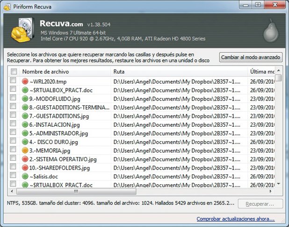The image size is (289, 227).
Task: Check the box for 7.-GUESTADDITIONS.jpg
Action: (x=13, y=116)
